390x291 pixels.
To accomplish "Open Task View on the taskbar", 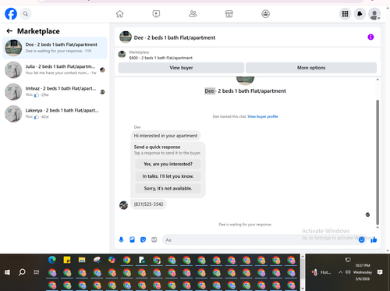I will (x=37, y=272).
